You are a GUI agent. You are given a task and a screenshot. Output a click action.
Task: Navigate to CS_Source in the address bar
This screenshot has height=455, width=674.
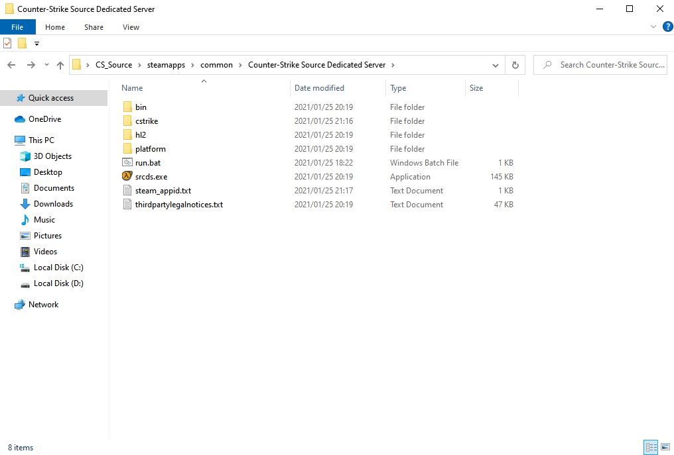pos(114,65)
